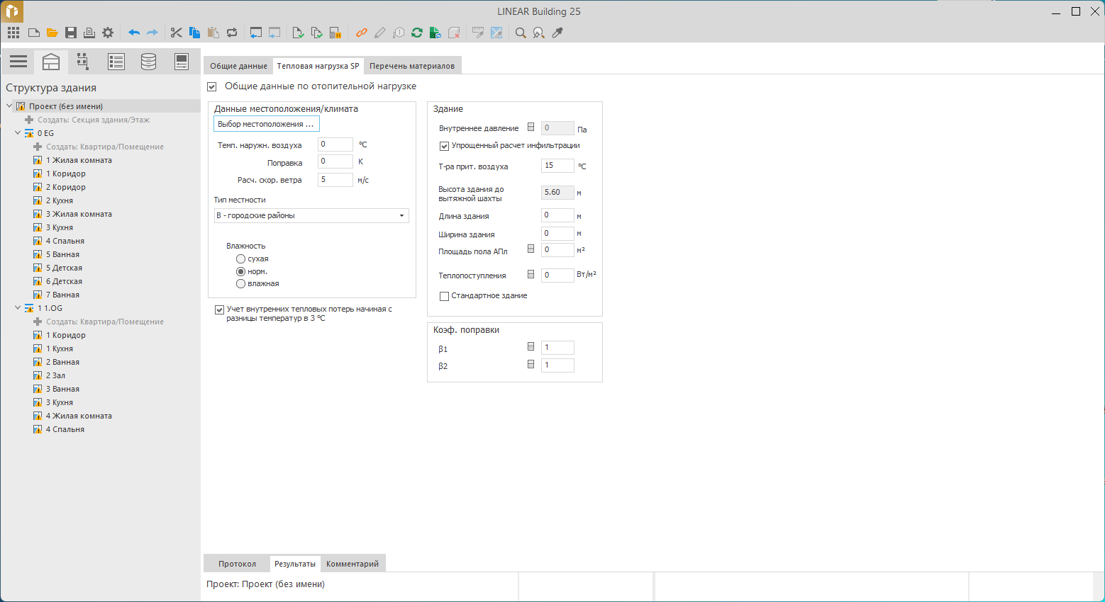Open project with the folder icon
Viewport: 1105px width, 602px height.
click(52, 33)
